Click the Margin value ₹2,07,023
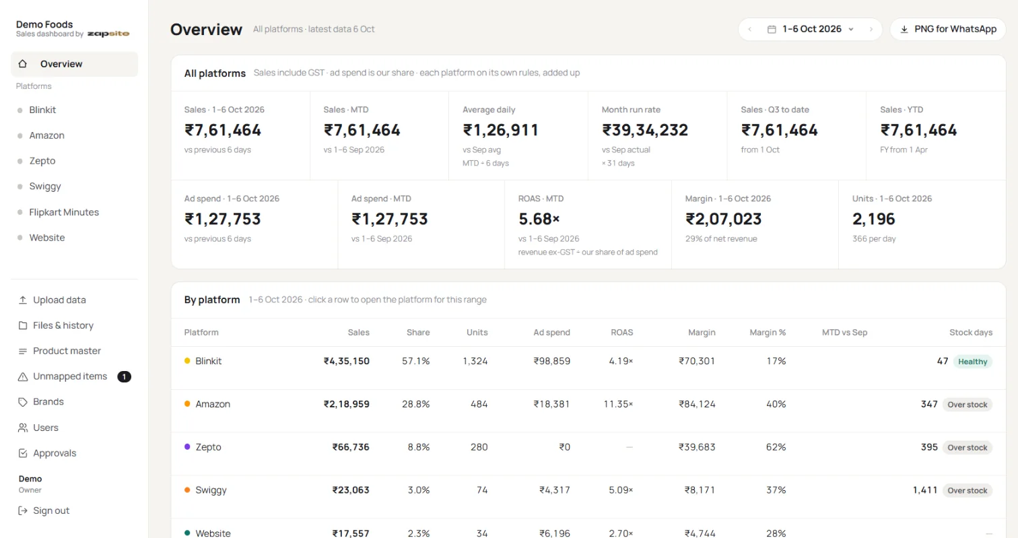 tap(724, 219)
